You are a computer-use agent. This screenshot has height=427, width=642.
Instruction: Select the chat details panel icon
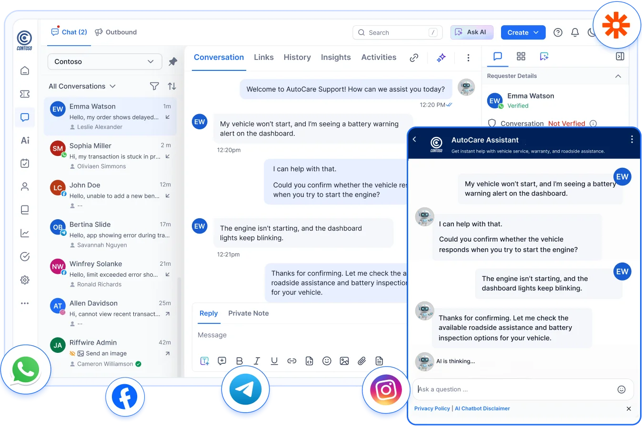click(x=498, y=57)
